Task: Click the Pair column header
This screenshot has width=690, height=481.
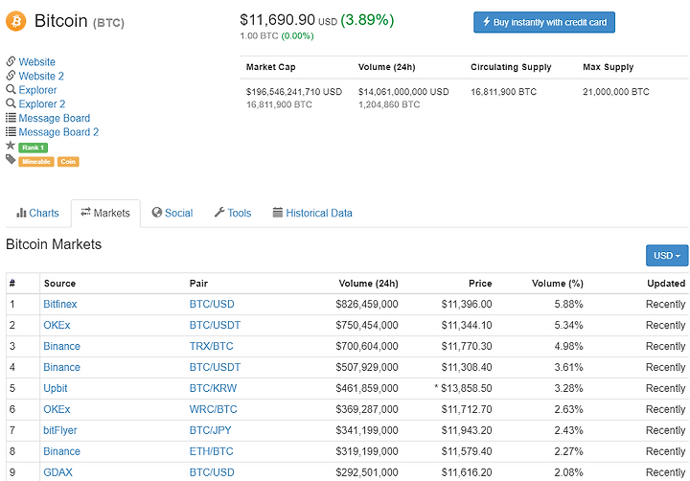Action: click(x=198, y=284)
